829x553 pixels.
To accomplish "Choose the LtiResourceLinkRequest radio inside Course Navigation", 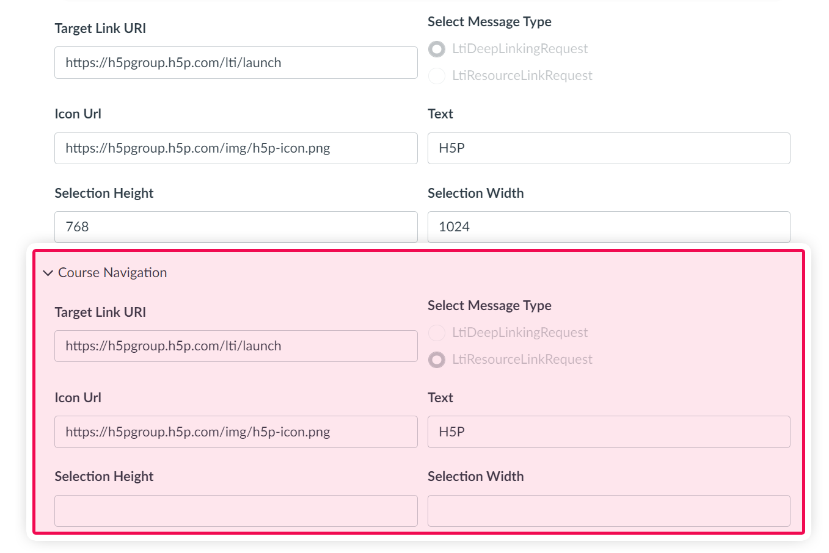I will coord(437,360).
